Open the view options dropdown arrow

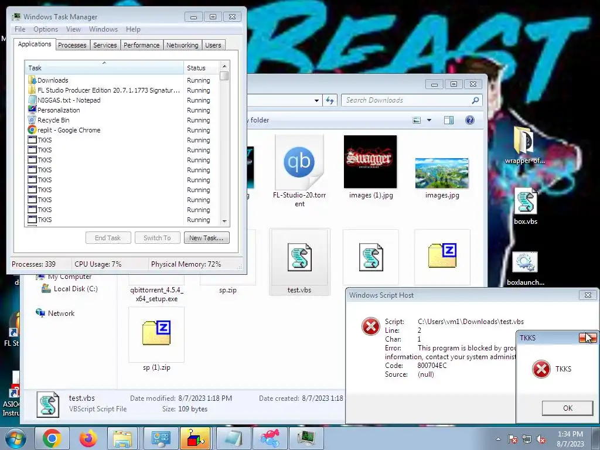point(429,120)
